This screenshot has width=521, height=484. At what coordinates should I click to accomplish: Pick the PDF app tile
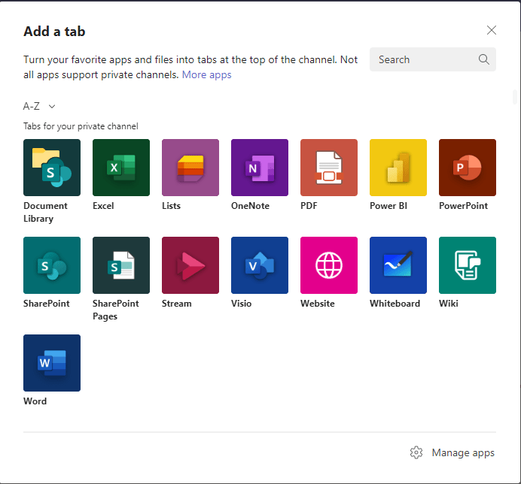(329, 168)
